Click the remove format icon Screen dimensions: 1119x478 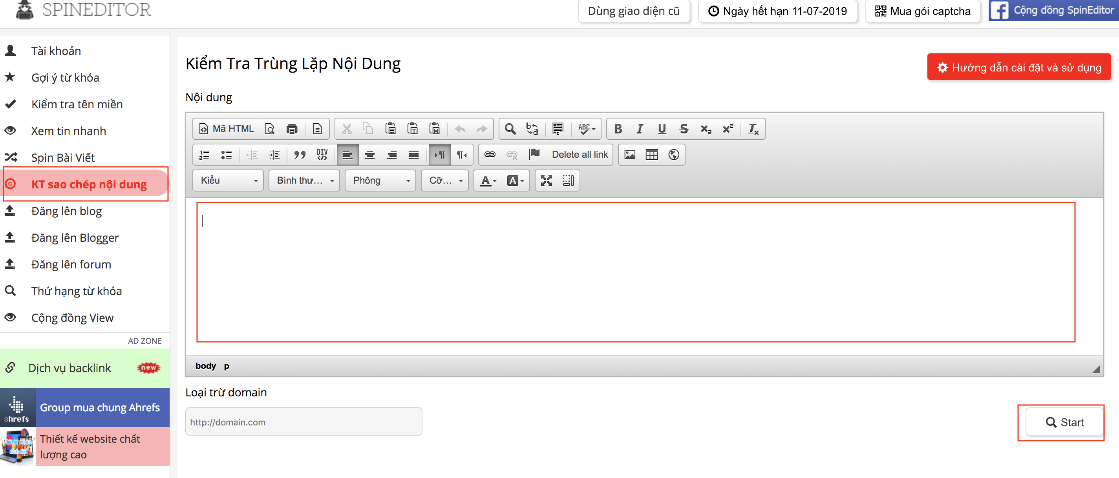point(753,129)
